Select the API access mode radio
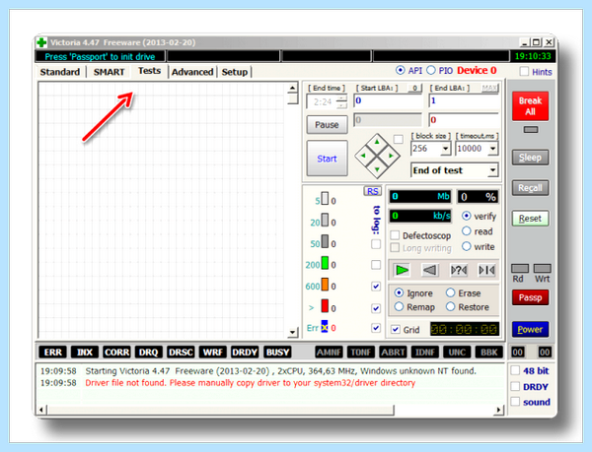This screenshot has width=592, height=452. [x=400, y=70]
